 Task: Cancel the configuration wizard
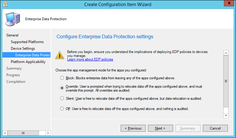pyautogui.click(x=215, y=128)
